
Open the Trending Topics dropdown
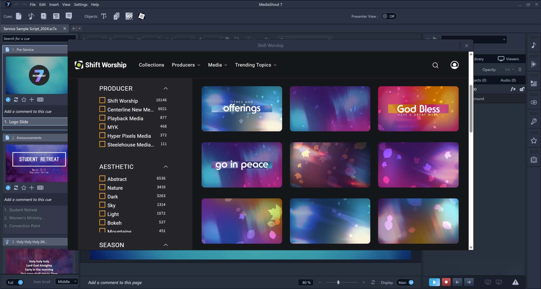255,65
